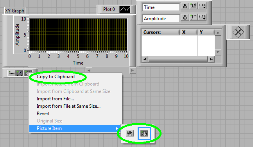
Task: Click the cursor mover diamond pad
Action: coord(238,32)
